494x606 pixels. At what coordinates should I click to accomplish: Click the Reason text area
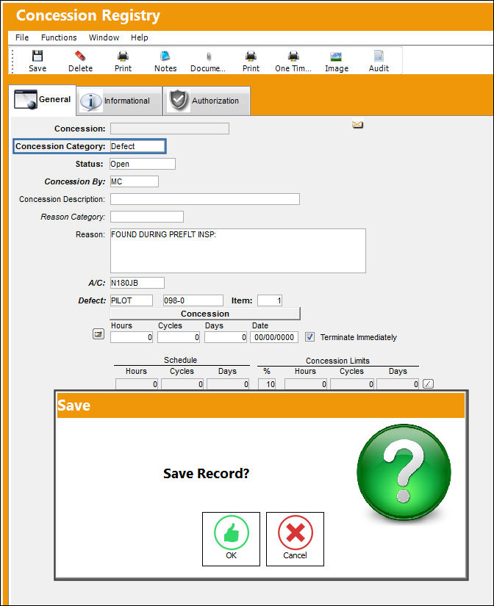click(x=238, y=250)
